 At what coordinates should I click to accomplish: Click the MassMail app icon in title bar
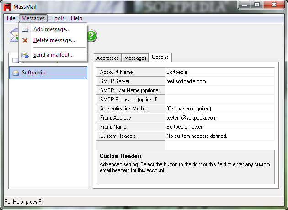point(7,7)
